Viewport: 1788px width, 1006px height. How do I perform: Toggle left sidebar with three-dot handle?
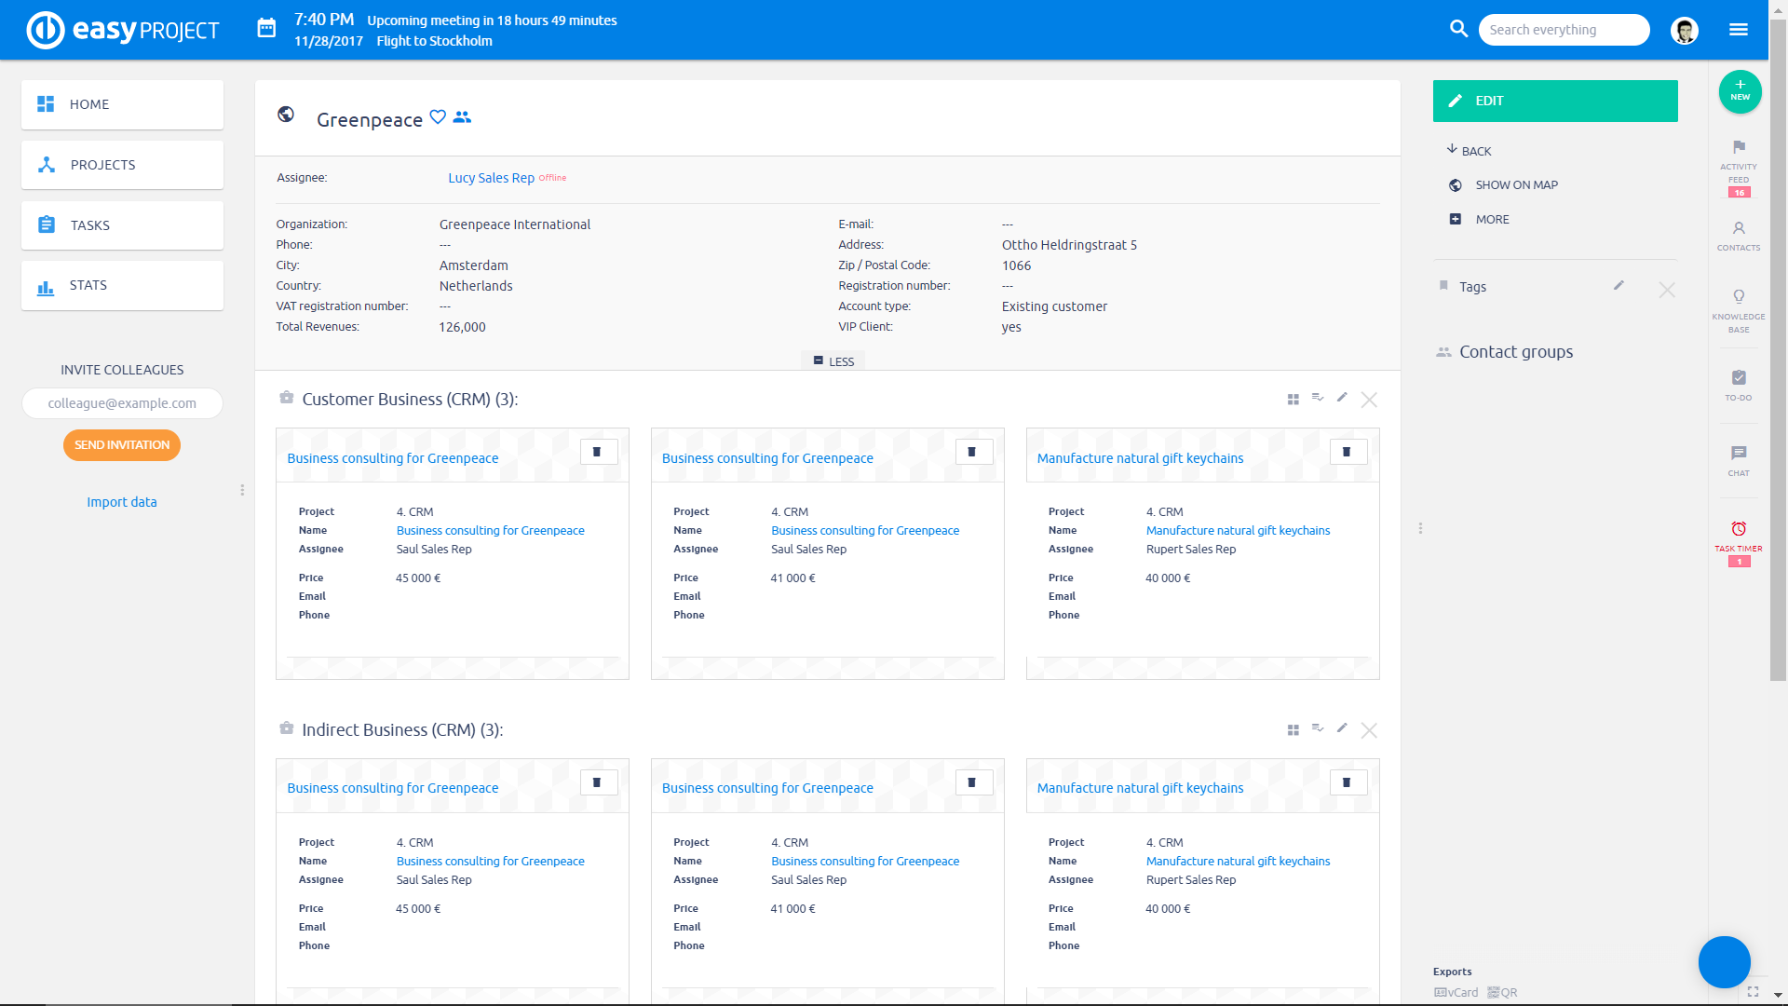[242, 490]
